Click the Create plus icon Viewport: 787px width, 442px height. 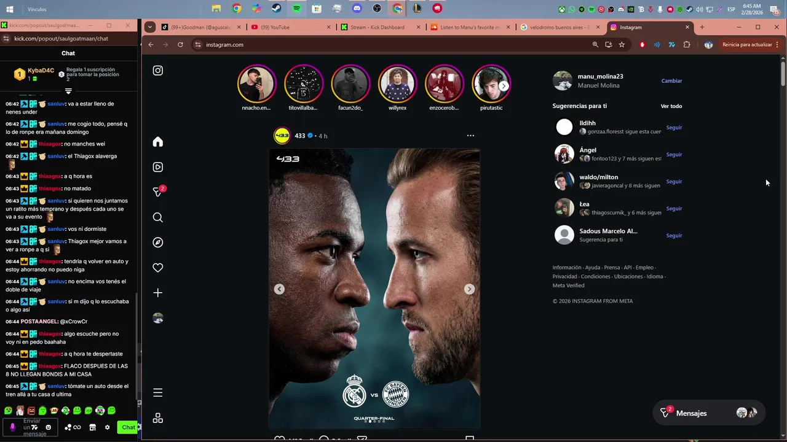158,293
